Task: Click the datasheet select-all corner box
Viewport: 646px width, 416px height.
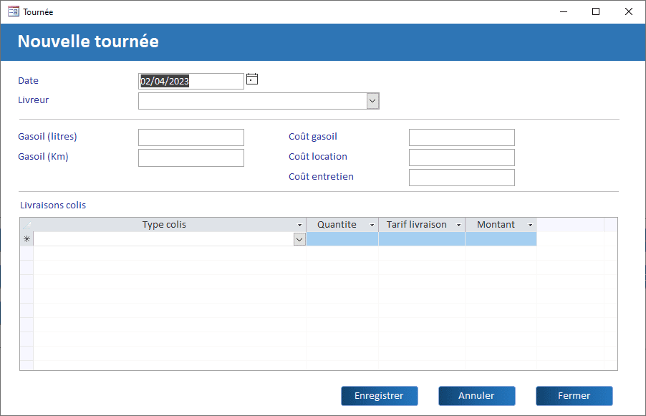Action: click(x=26, y=225)
